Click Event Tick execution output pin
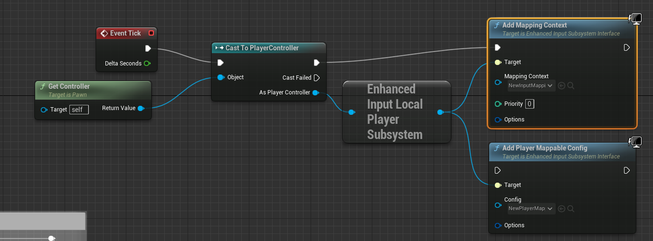 [148, 48]
